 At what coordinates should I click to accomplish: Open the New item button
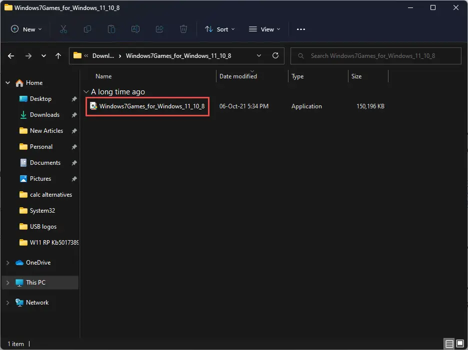click(x=26, y=29)
